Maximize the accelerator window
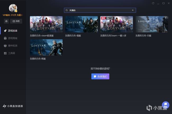 coord(164,3)
